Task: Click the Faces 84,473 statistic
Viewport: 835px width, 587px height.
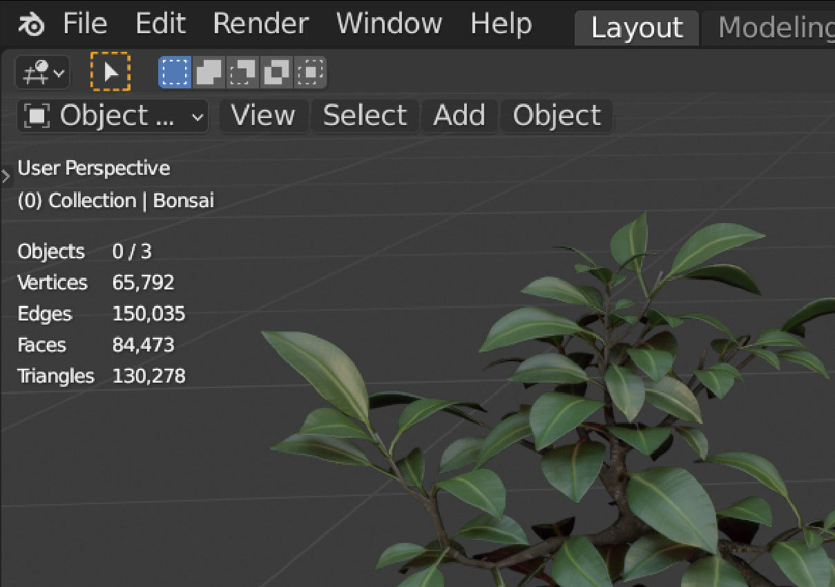Action: [96, 345]
